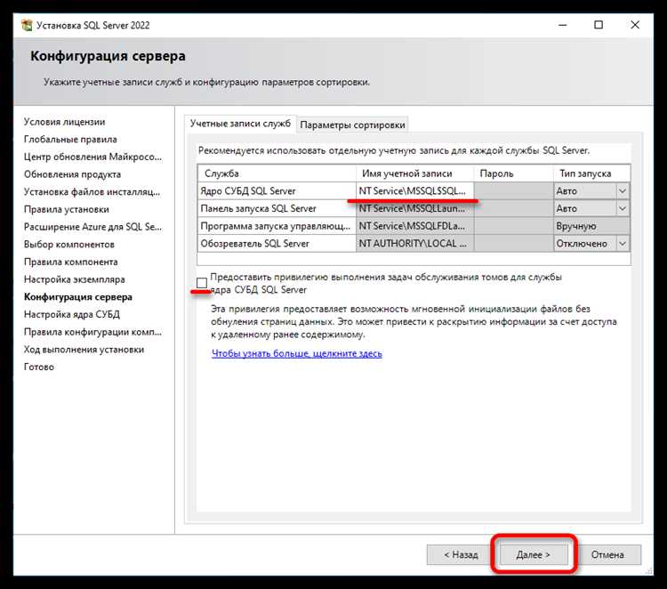Click account name field for Ядро СУБД SQL Server

(x=414, y=190)
